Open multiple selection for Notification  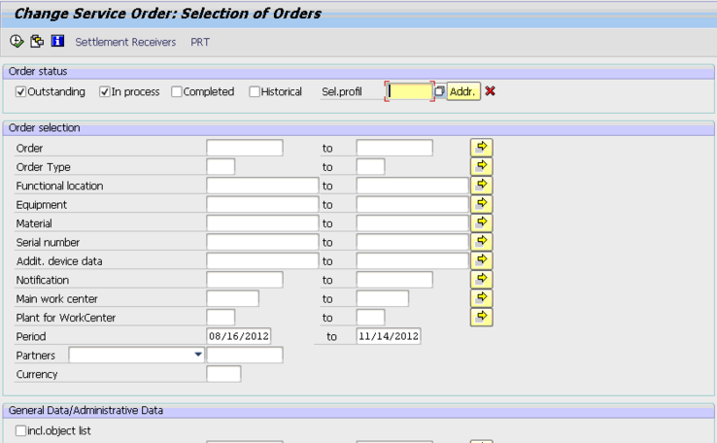tap(482, 280)
